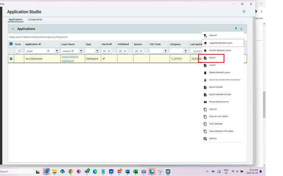Toggle the select-all checkbox in grid header
Image resolution: width=283 pixels, height=176 pixels.
click(x=11, y=44)
